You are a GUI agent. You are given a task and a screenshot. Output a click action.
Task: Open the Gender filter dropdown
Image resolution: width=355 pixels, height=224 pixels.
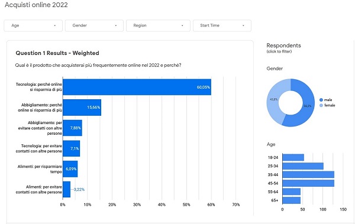pos(94,25)
